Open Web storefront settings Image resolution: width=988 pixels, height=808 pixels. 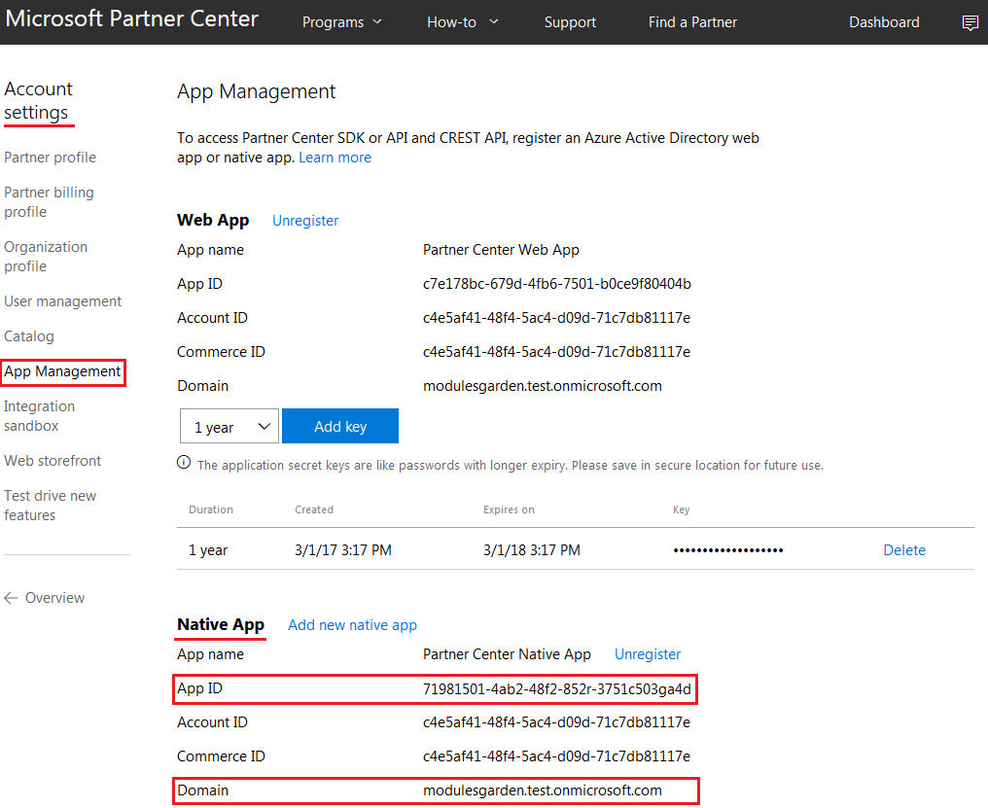(x=53, y=461)
